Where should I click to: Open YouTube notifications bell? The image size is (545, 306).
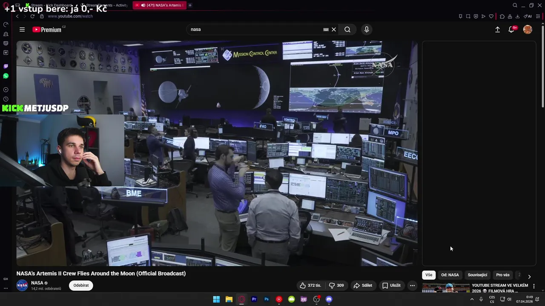coord(511,29)
